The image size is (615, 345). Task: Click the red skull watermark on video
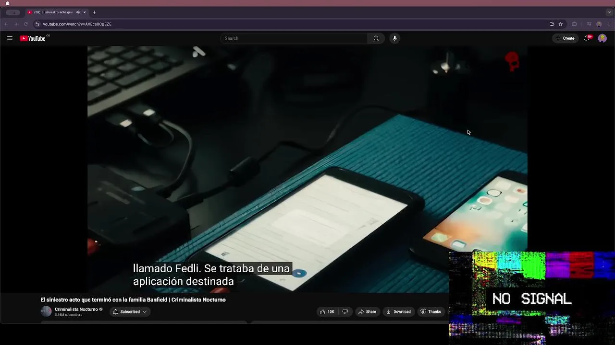click(513, 61)
